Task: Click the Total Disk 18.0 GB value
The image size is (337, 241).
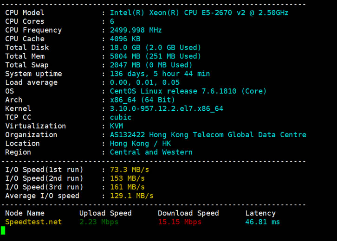Action: coord(155,47)
